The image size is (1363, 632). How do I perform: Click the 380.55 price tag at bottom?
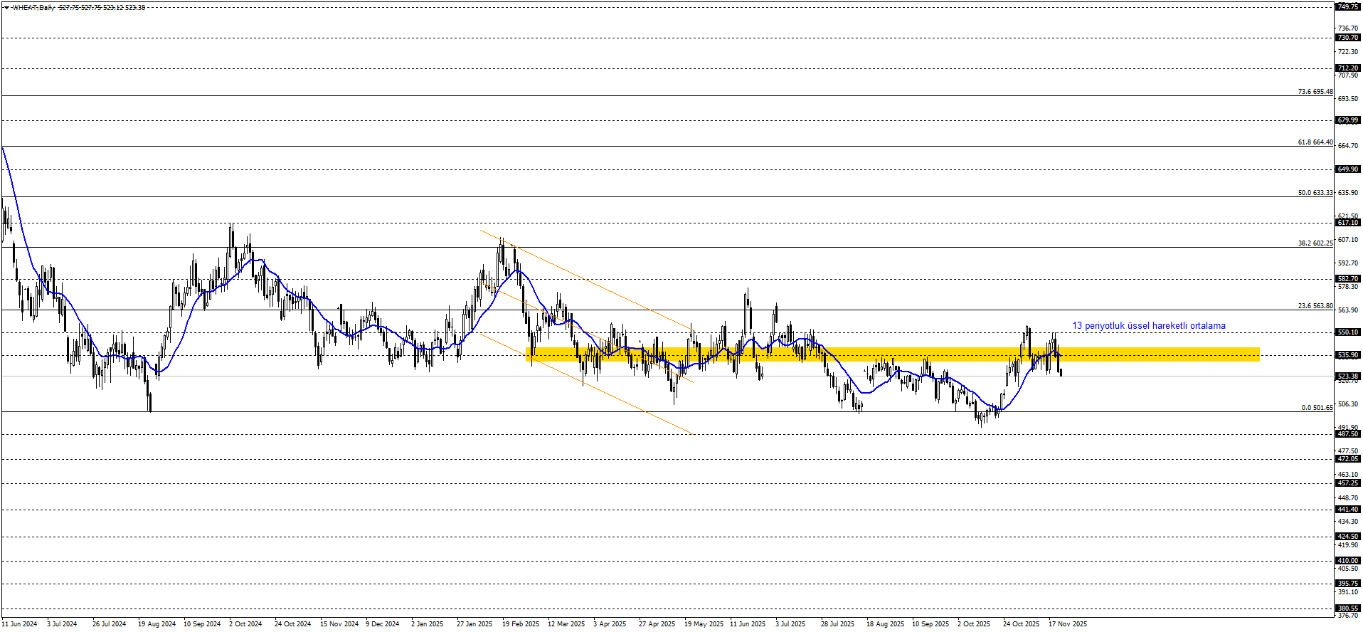1347,609
